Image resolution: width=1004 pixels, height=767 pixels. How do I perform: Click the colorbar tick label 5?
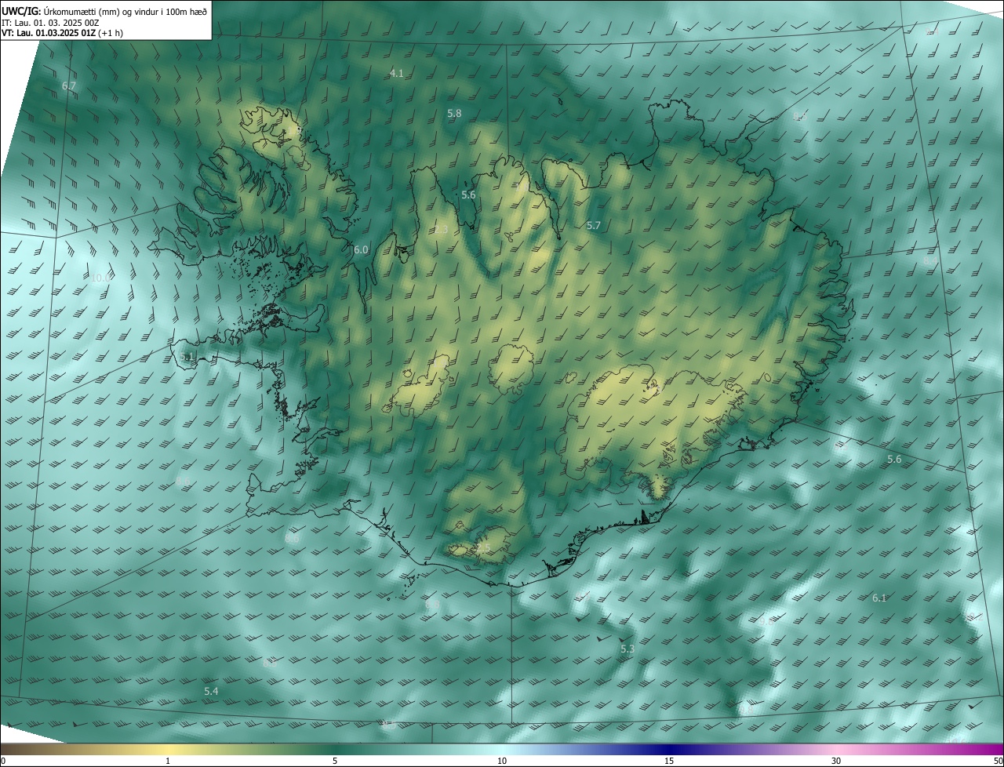(335, 762)
